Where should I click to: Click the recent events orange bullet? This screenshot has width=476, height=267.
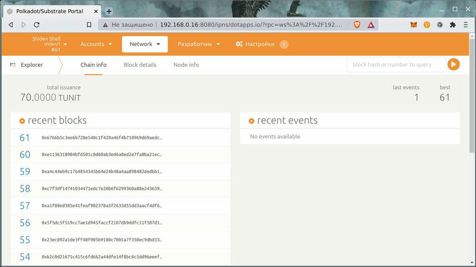[x=251, y=121]
